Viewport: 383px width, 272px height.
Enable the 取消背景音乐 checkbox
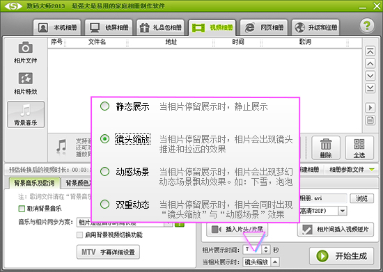coord(22,209)
